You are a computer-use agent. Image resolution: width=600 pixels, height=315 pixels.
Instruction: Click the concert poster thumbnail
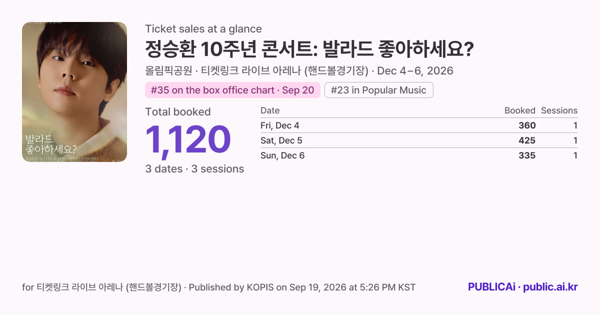coord(74,92)
